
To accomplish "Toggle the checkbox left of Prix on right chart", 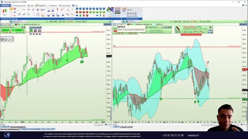I will [124, 24].
